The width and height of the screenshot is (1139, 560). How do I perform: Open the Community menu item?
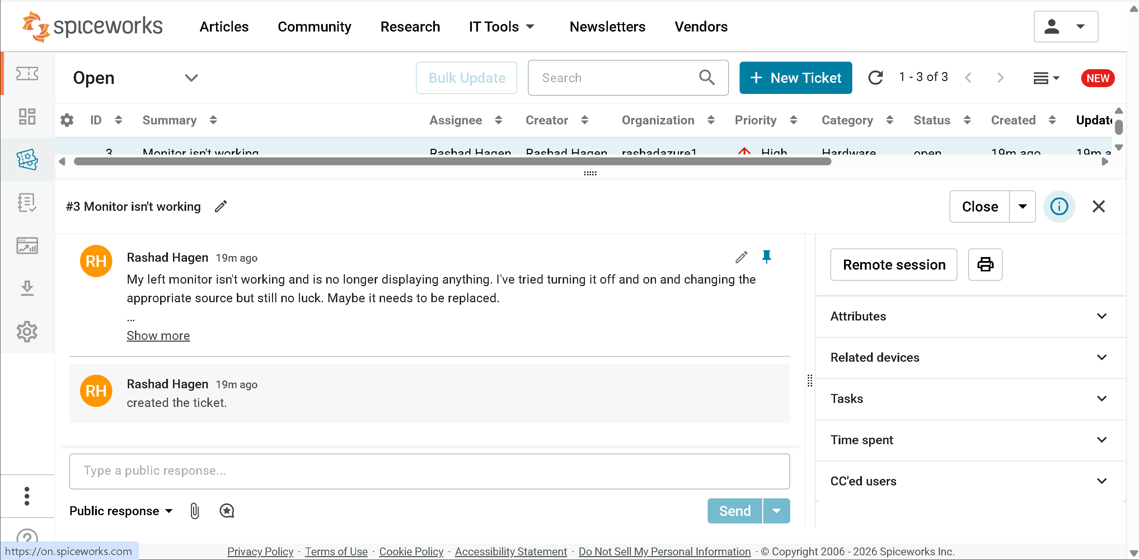coord(314,27)
